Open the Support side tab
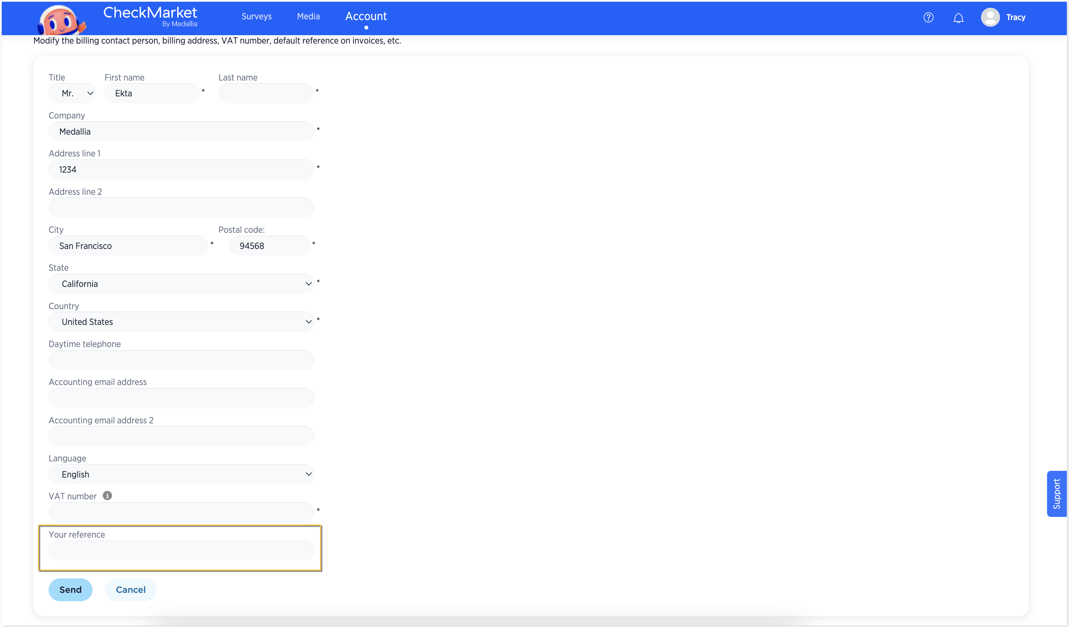1070x628 pixels. (x=1056, y=493)
